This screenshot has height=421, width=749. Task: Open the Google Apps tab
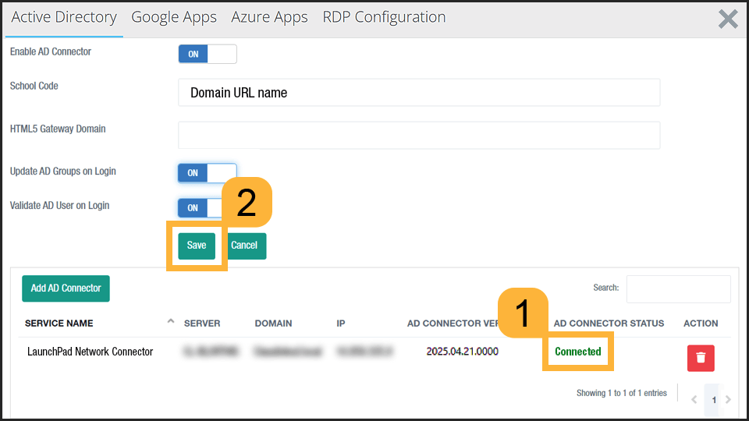pyautogui.click(x=174, y=17)
